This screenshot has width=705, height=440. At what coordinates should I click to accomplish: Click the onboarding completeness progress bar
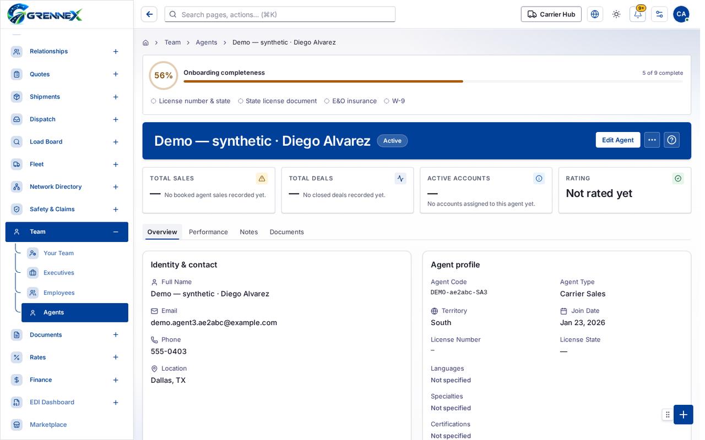(x=433, y=81)
